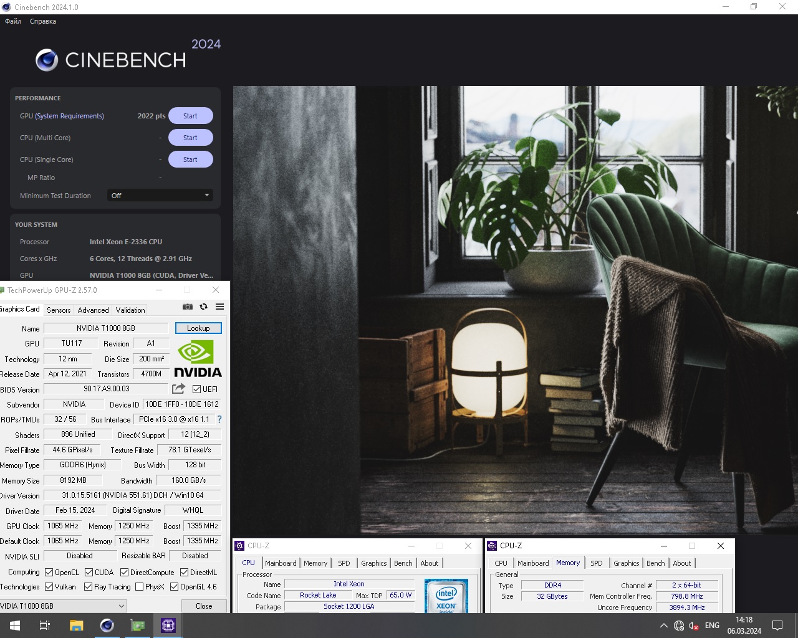The image size is (798, 638).
Task: Toggle the Vulkan checkbox
Action: tap(49, 587)
